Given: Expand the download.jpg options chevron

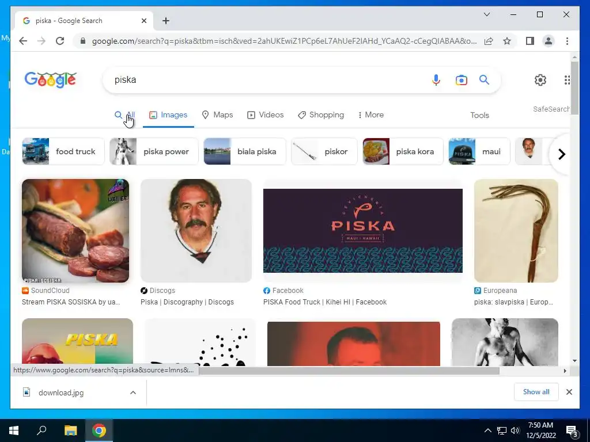Looking at the screenshot, I should click(x=133, y=393).
